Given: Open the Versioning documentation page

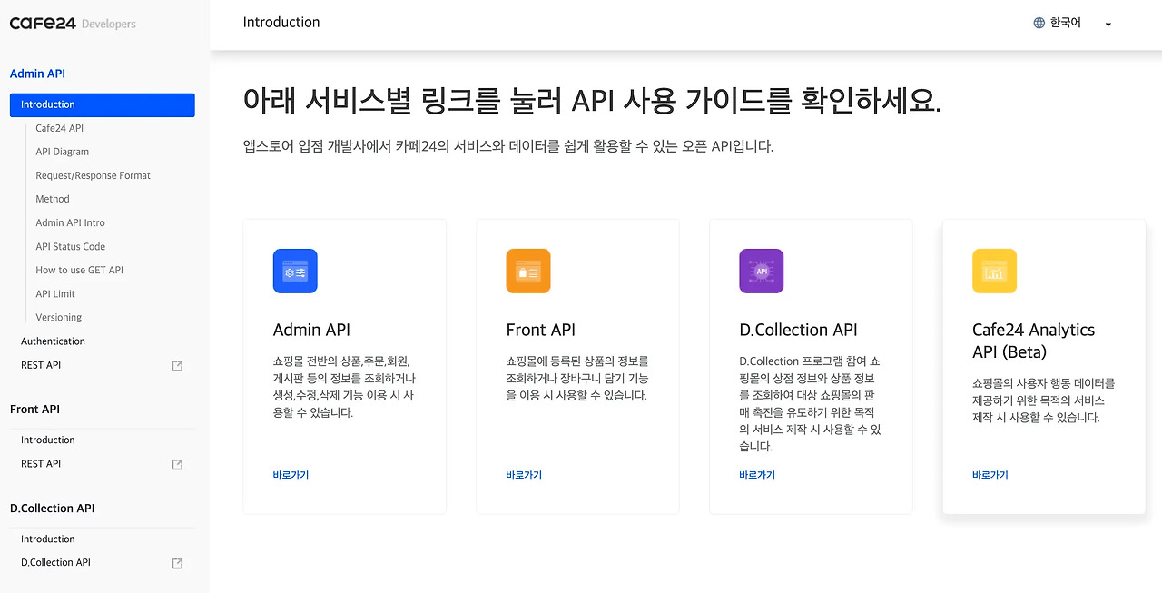Looking at the screenshot, I should (58, 316).
